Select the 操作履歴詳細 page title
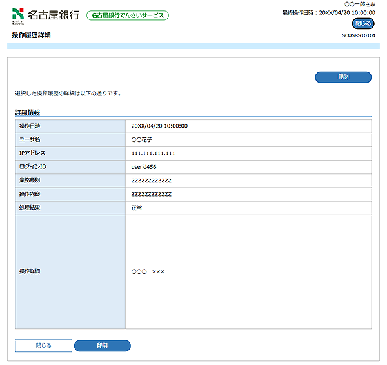The height and width of the screenshot is (365, 387). point(31,35)
